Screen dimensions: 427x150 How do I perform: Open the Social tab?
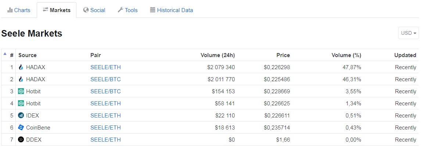(x=94, y=10)
